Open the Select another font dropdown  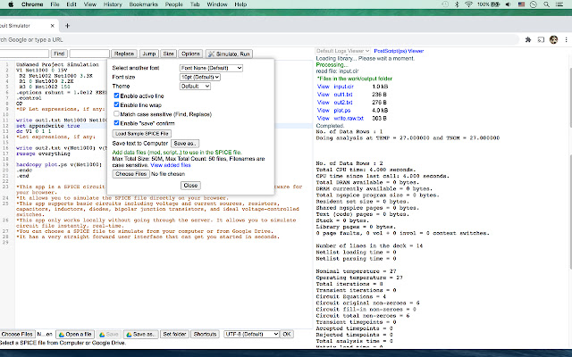pos(211,68)
